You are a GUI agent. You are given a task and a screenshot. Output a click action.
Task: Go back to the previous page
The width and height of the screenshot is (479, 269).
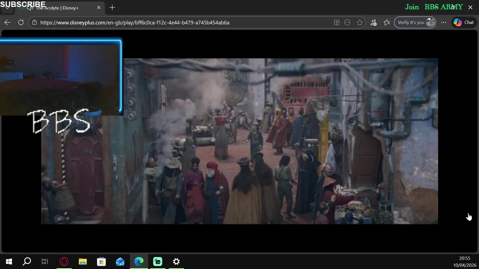pos(7,22)
